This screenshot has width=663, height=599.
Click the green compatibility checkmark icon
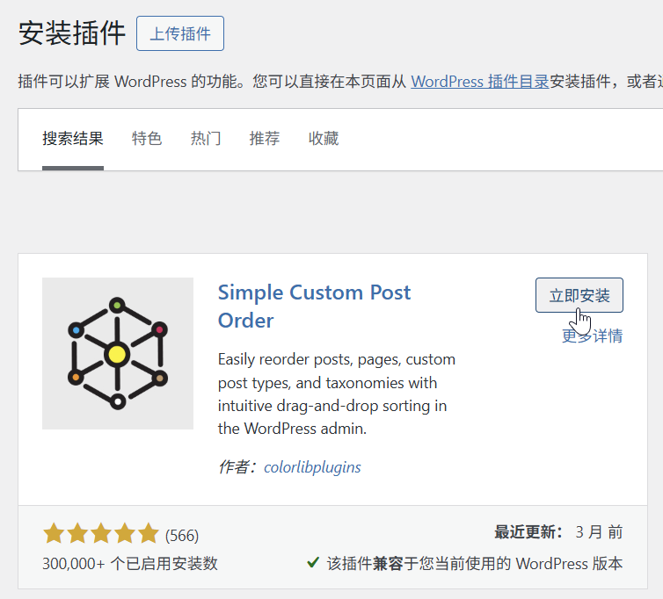pos(313,562)
